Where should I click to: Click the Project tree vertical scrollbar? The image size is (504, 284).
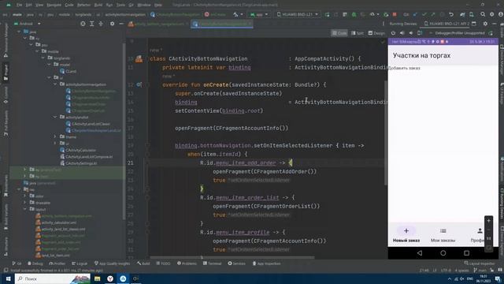(124, 132)
